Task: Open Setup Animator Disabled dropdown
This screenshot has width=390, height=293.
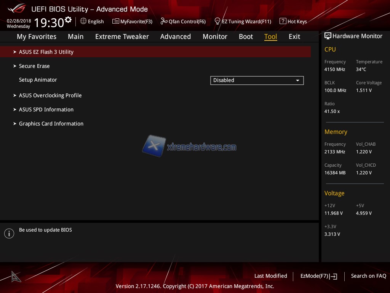Action: tap(257, 80)
